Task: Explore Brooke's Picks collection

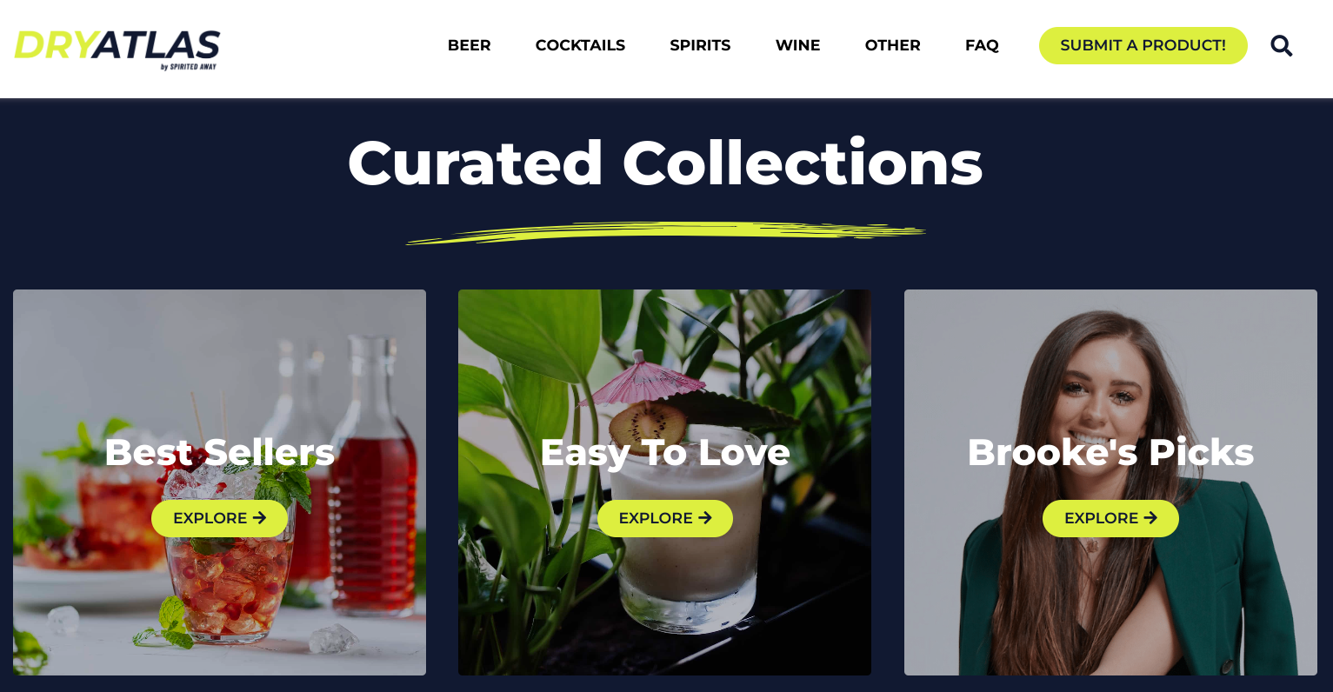Action: click(1110, 518)
